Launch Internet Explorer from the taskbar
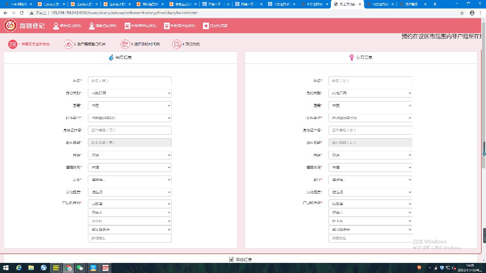486x273 pixels. point(19,268)
